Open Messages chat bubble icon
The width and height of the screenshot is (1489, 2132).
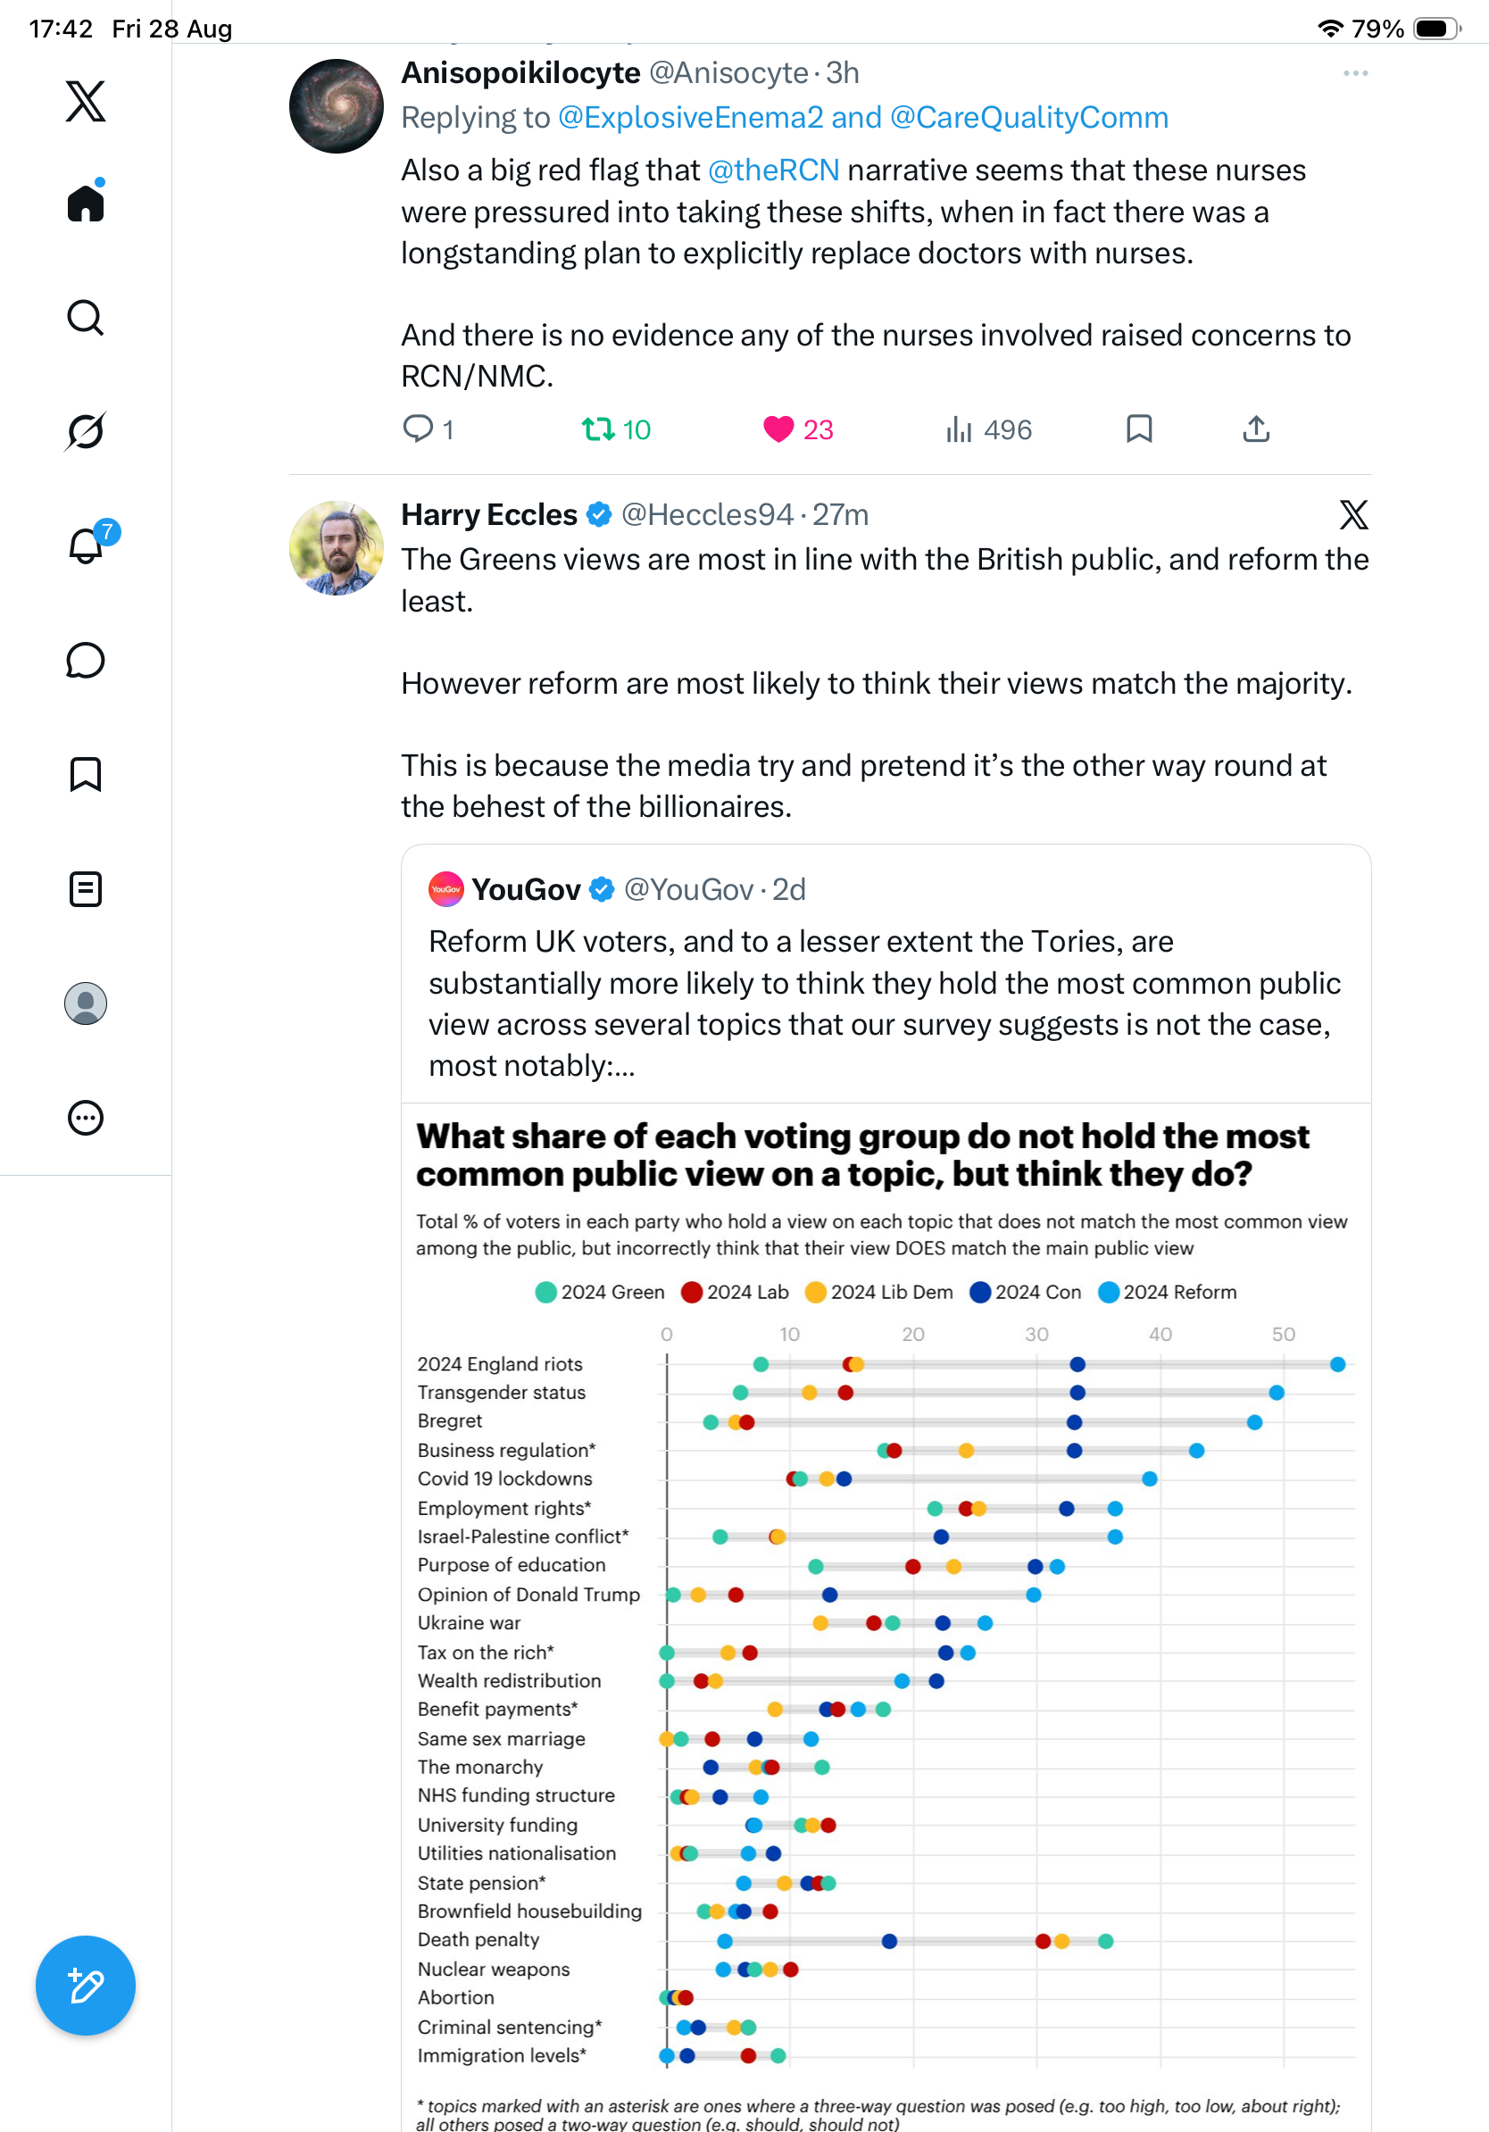[86, 662]
